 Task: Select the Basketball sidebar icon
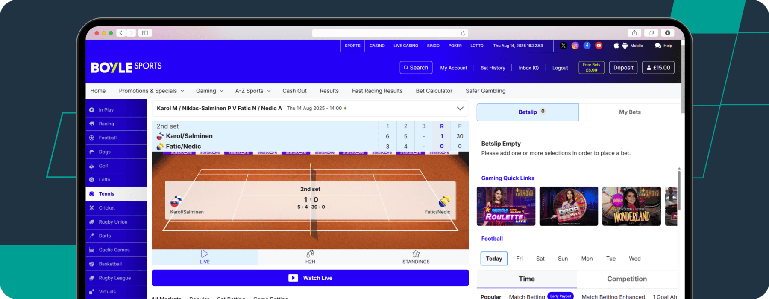[x=91, y=264]
